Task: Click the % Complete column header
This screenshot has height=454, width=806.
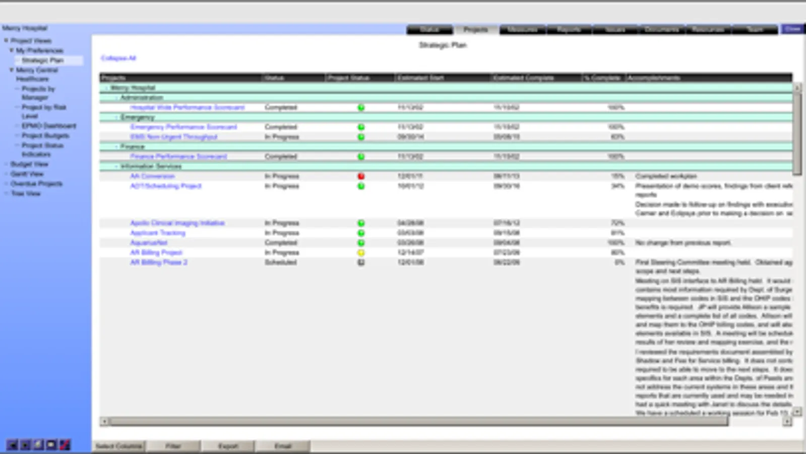Action: 602,78
